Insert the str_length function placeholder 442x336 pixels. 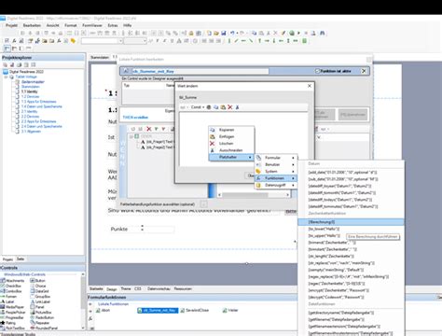click(x=331, y=257)
